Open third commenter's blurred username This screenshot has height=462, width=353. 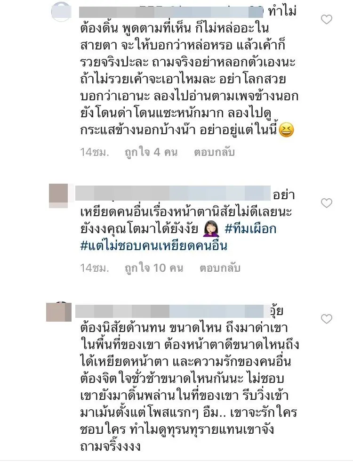pyautogui.click(x=173, y=311)
